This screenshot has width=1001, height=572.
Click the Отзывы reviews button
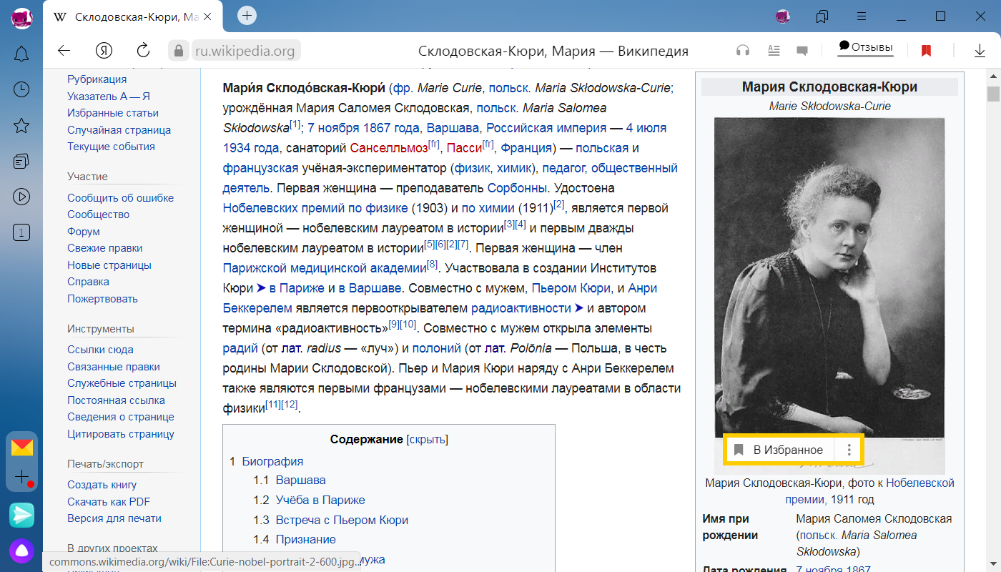pos(866,47)
